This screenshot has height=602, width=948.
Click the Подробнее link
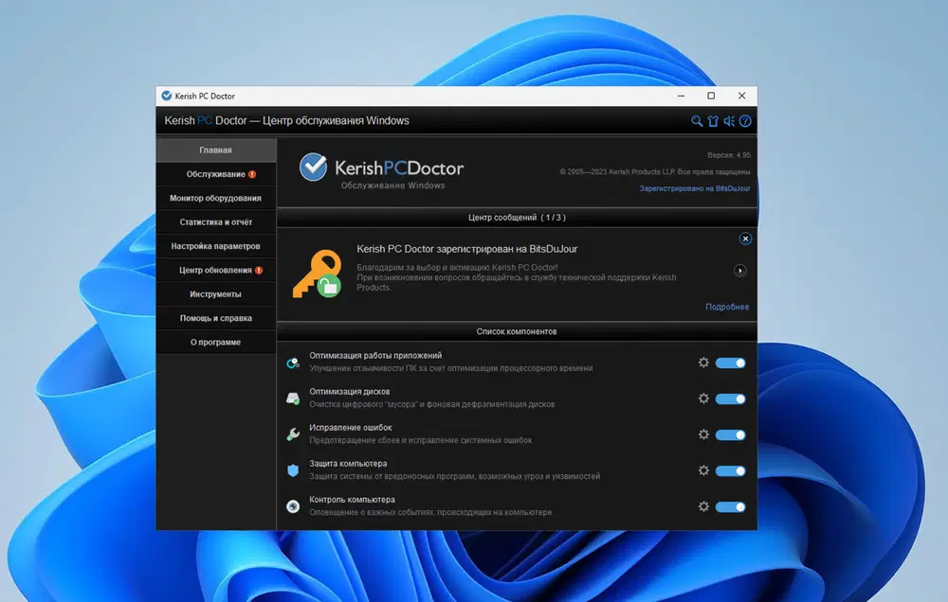tap(727, 307)
